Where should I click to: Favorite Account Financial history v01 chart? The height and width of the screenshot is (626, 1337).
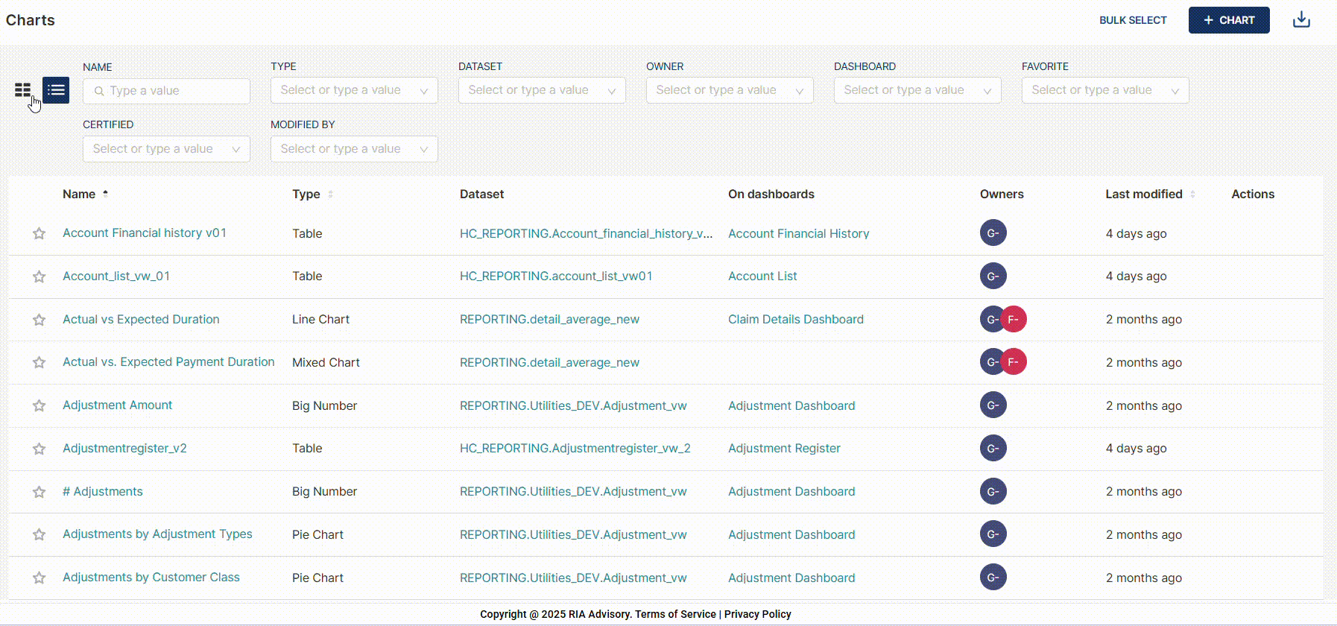(x=39, y=234)
